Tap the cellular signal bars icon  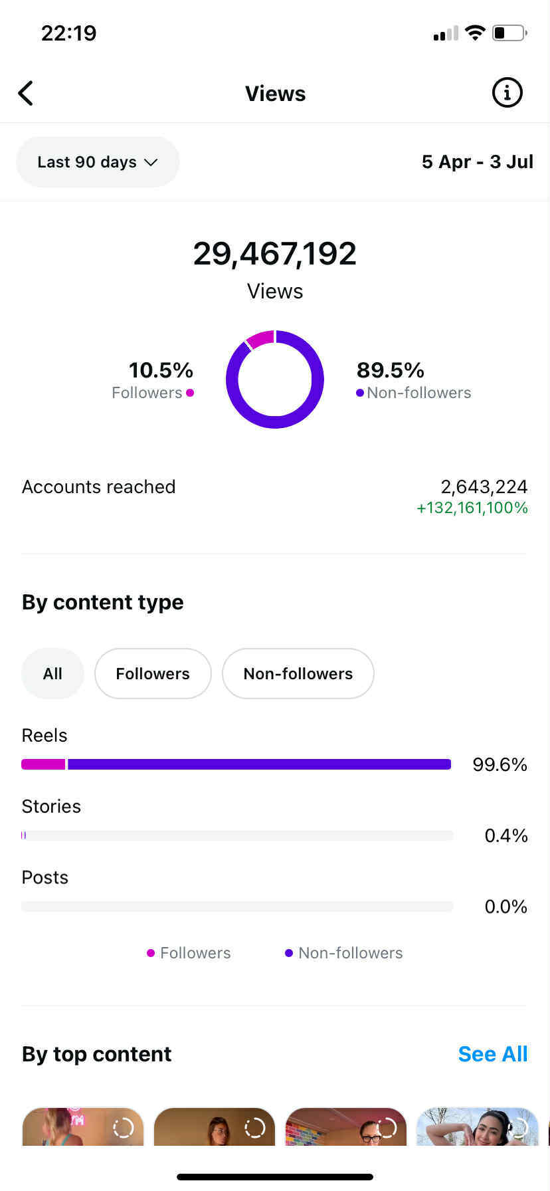[446, 33]
